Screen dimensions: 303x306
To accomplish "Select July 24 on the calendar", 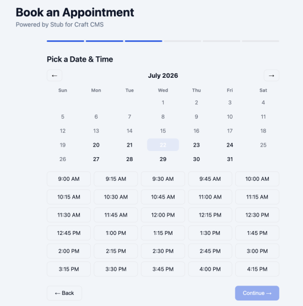I will click(230, 145).
